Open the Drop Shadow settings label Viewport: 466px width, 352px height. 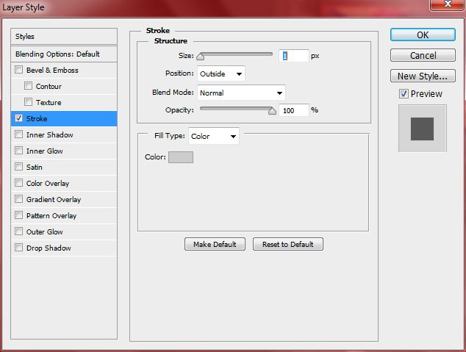49,248
